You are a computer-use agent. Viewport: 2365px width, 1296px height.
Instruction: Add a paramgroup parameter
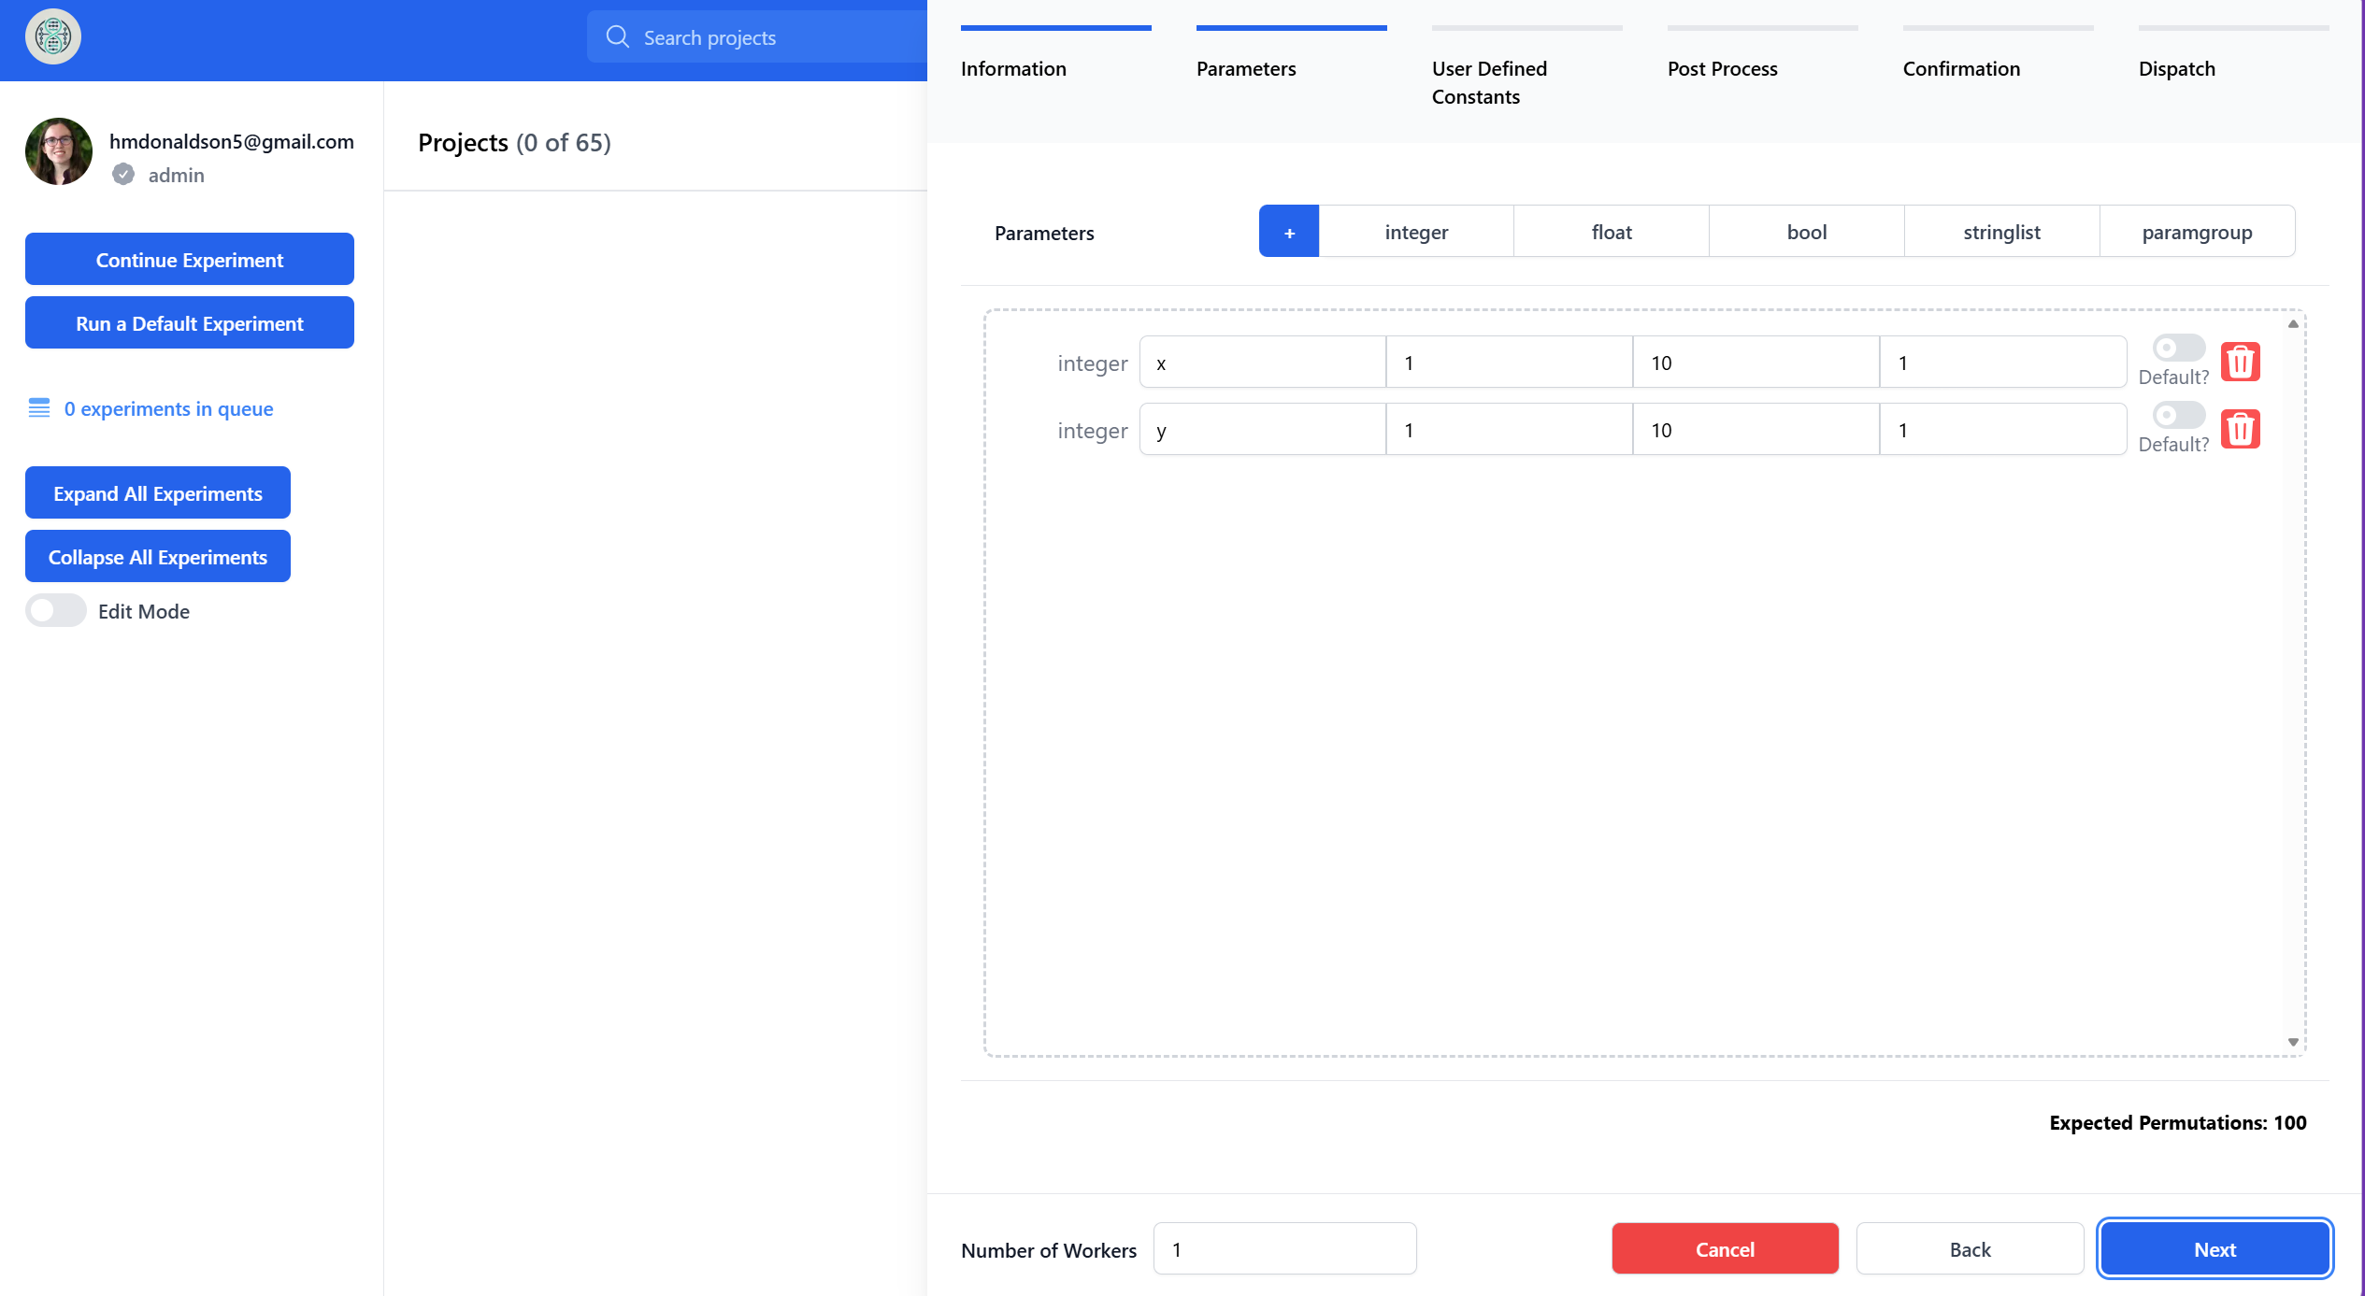pos(2197,232)
